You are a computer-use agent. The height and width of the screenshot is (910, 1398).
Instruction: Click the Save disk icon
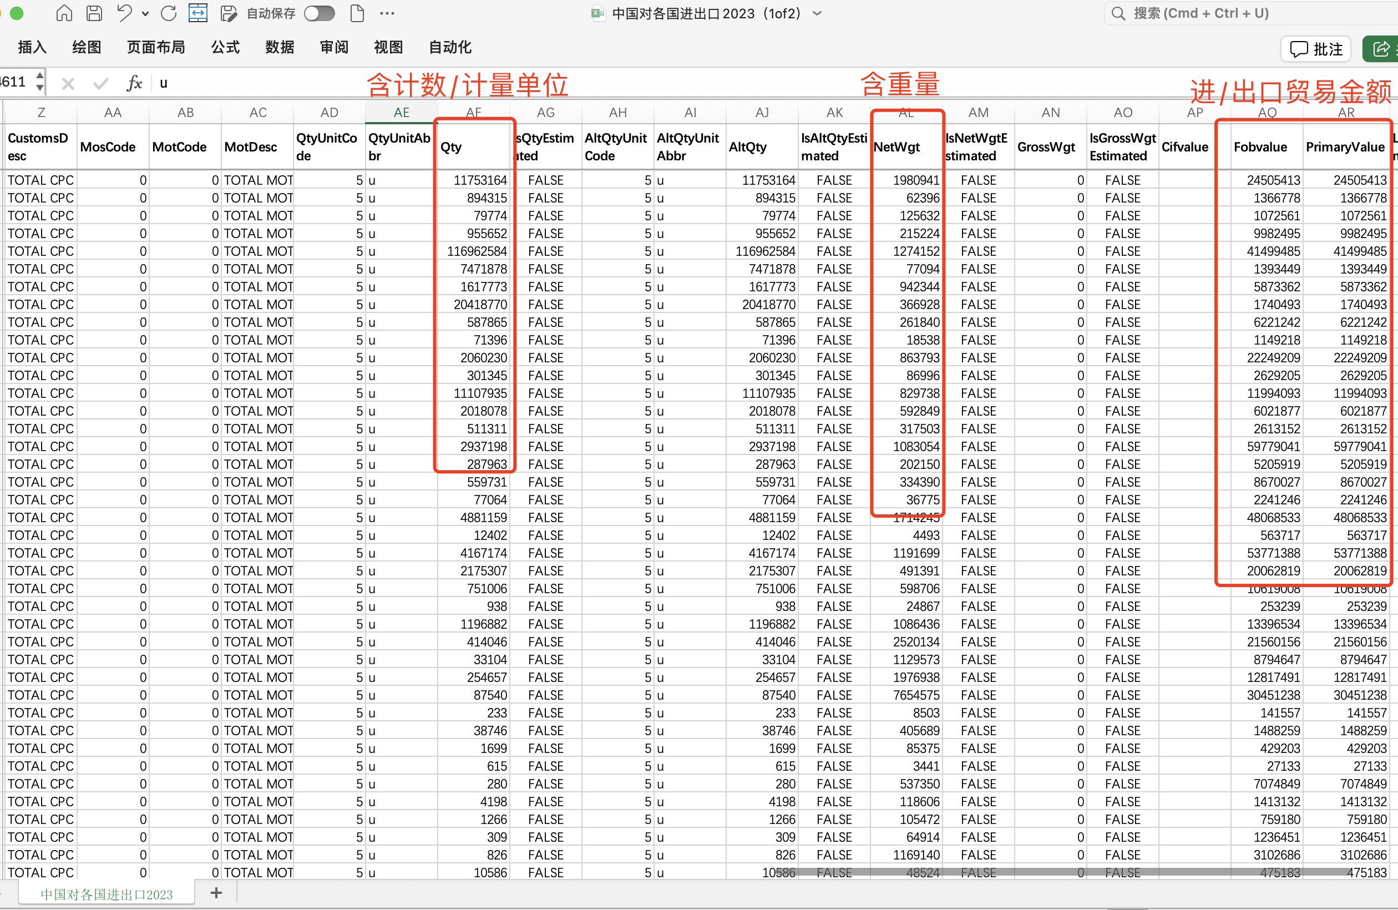(94, 13)
